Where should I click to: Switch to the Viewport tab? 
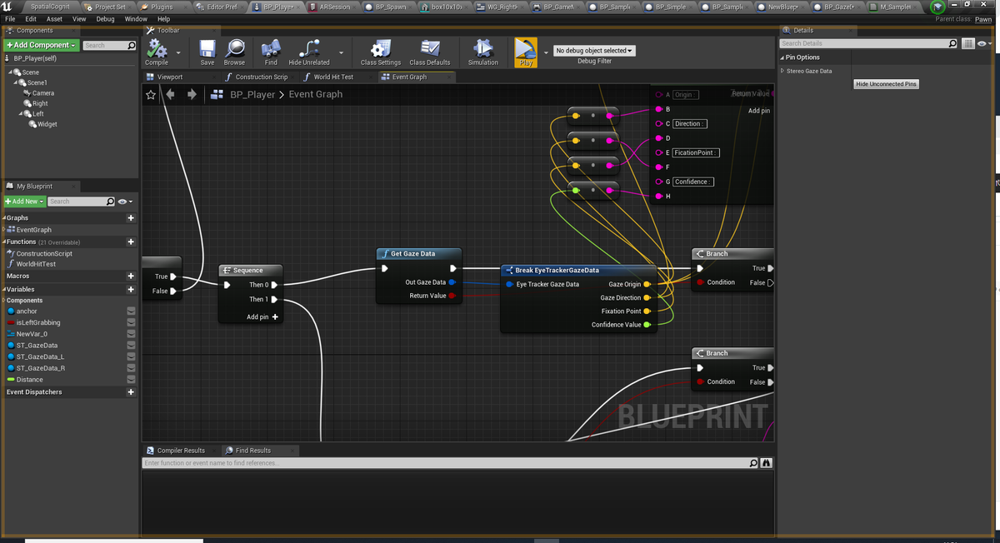pos(170,77)
